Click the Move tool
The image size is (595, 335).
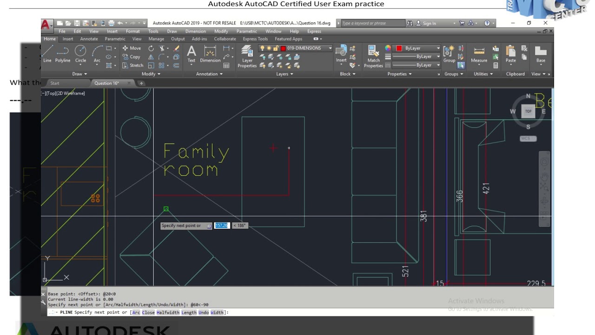tap(132, 48)
